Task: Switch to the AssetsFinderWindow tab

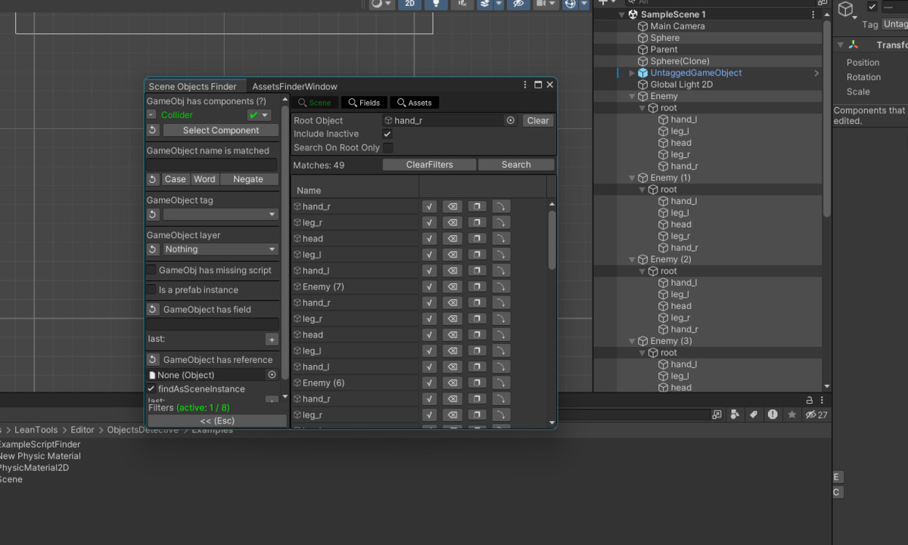Action: (x=294, y=87)
